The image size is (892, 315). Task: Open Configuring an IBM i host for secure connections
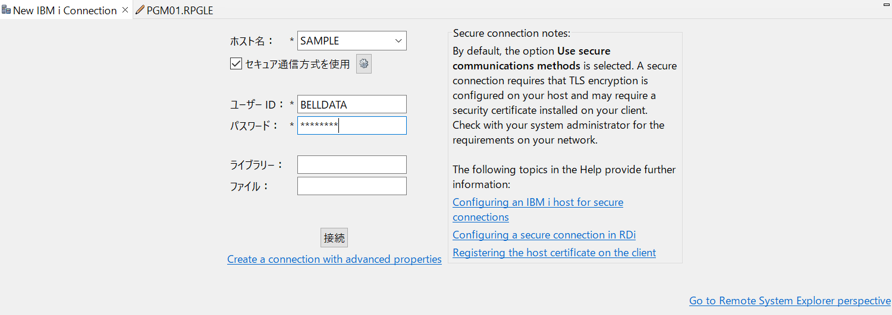538,209
